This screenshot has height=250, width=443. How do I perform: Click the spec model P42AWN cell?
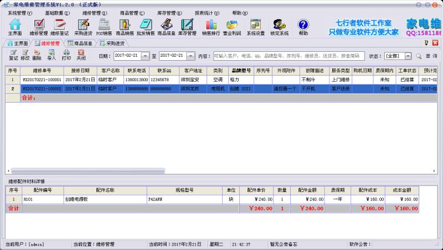(184, 199)
